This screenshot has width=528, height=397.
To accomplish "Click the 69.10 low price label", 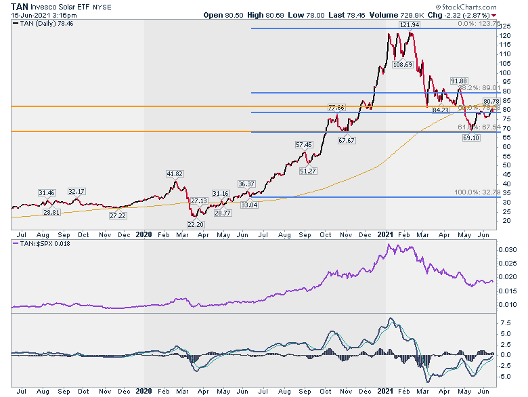I will point(470,138).
